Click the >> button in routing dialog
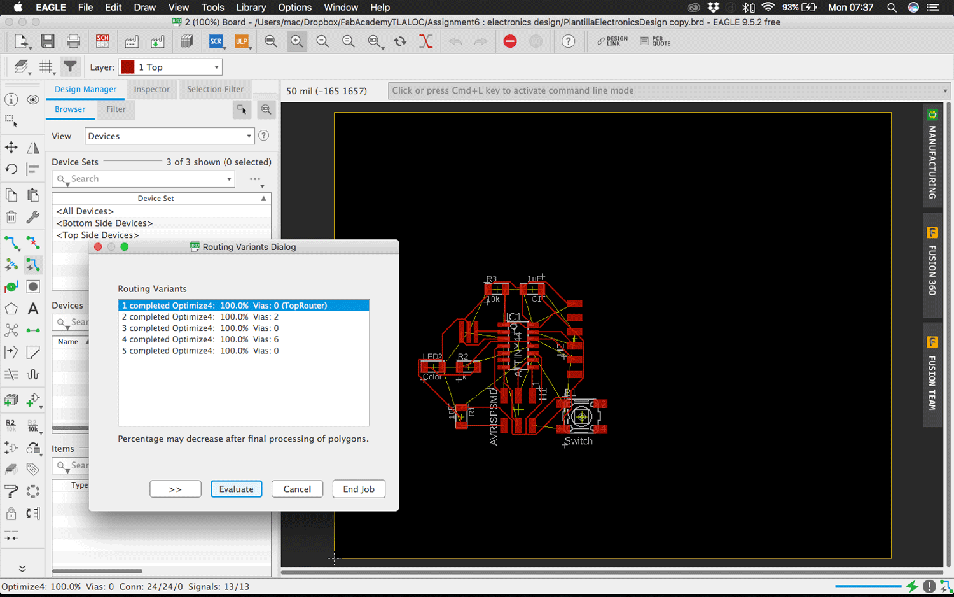 click(x=176, y=489)
